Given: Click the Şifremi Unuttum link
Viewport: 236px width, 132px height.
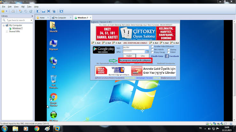Looking at the screenshot, I should tap(110, 78).
